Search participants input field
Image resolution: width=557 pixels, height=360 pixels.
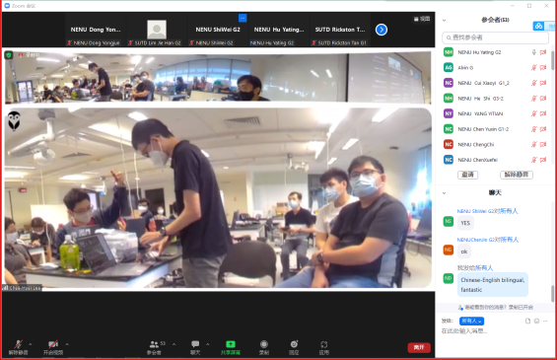[x=495, y=37]
